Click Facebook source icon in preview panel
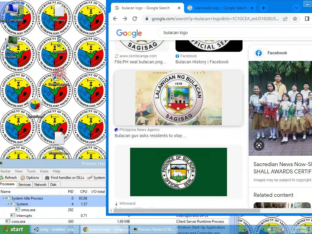The image size is (312, 234). tap(259, 53)
